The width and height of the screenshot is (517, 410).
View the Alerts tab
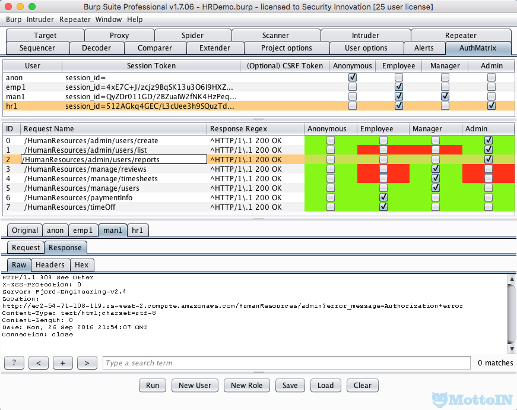tap(424, 48)
